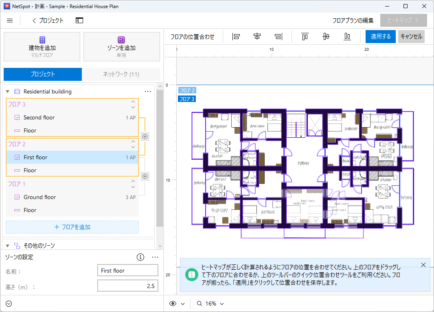Click the disabled ヒートマップ button
The height and width of the screenshot is (312, 434).
[403, 20]
